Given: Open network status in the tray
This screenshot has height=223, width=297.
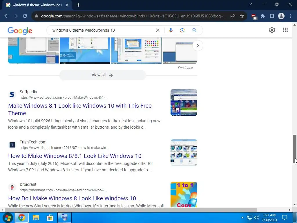Looking at the screenshot, I should (250, 217).
